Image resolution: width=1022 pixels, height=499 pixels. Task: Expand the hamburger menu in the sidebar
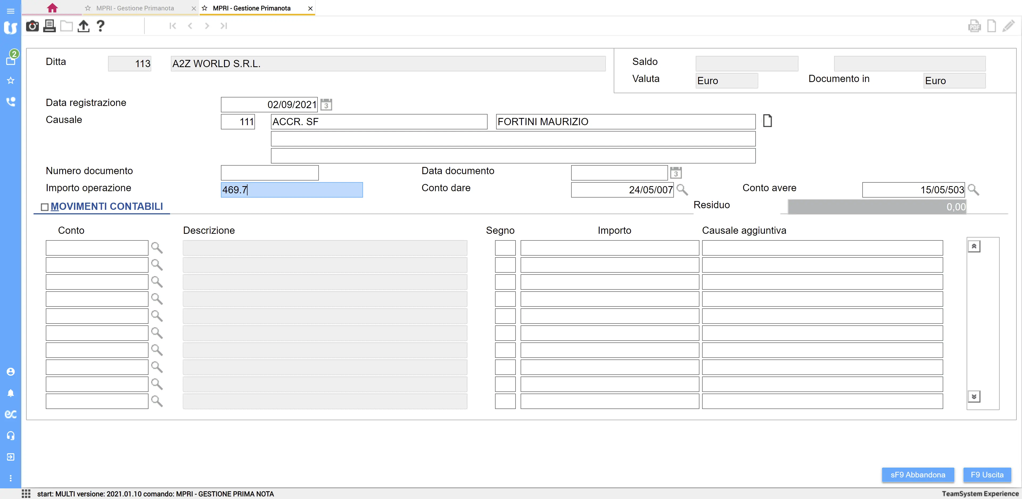tap(11, 11)
